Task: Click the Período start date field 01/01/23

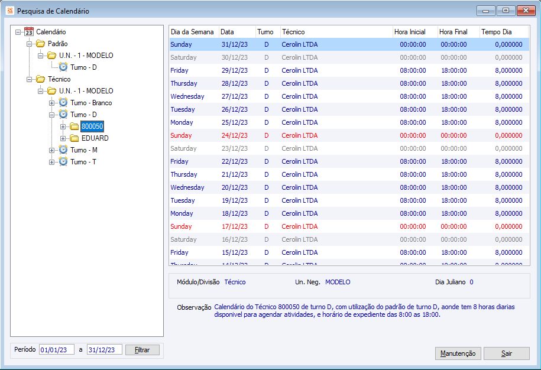Action: pos(57,350)
